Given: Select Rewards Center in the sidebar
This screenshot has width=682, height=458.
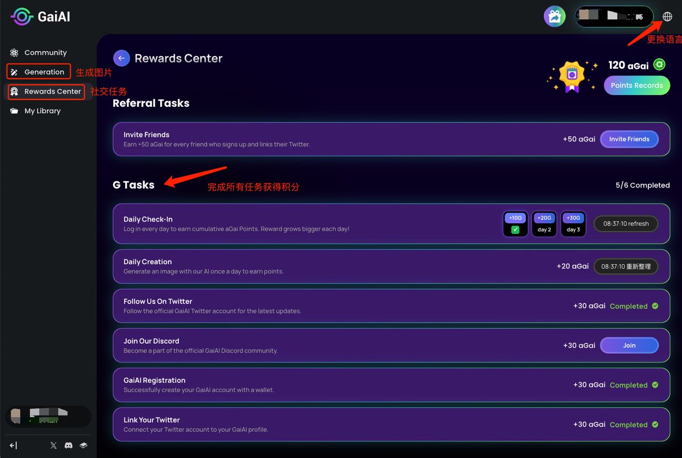Looking at the screenshot, I should tap(53, 91).
